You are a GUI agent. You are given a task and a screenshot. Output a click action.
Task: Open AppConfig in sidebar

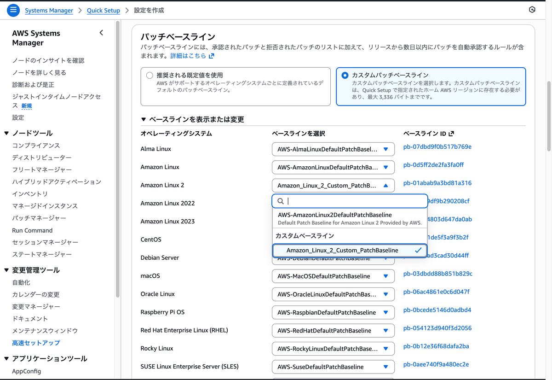27,371
